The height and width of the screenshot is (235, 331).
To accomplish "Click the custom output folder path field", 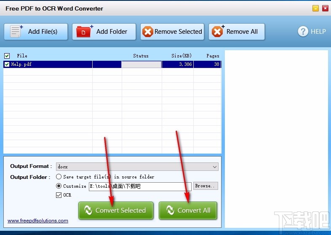I will coord(140,186).
